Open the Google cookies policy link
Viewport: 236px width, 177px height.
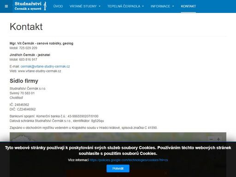coord(129,160)
